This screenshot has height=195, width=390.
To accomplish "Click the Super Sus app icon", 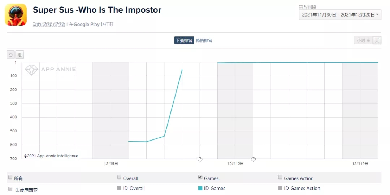I will coord(16,15).
